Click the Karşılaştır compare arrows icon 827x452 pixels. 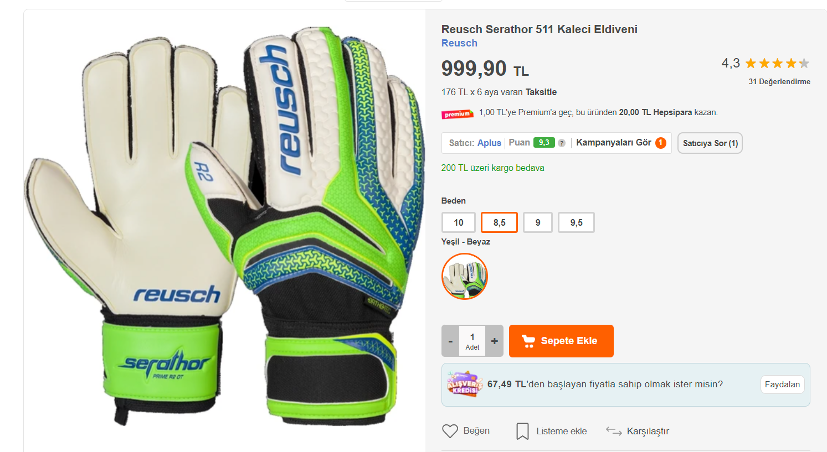click(x=614, y=431)
